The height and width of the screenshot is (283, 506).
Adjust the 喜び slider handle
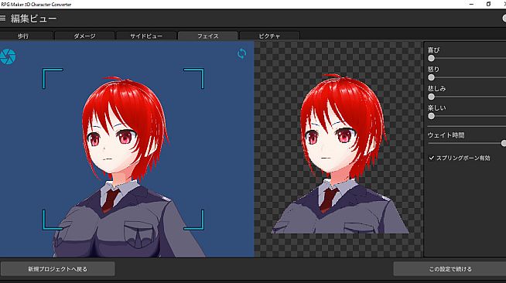click(431, 58)
